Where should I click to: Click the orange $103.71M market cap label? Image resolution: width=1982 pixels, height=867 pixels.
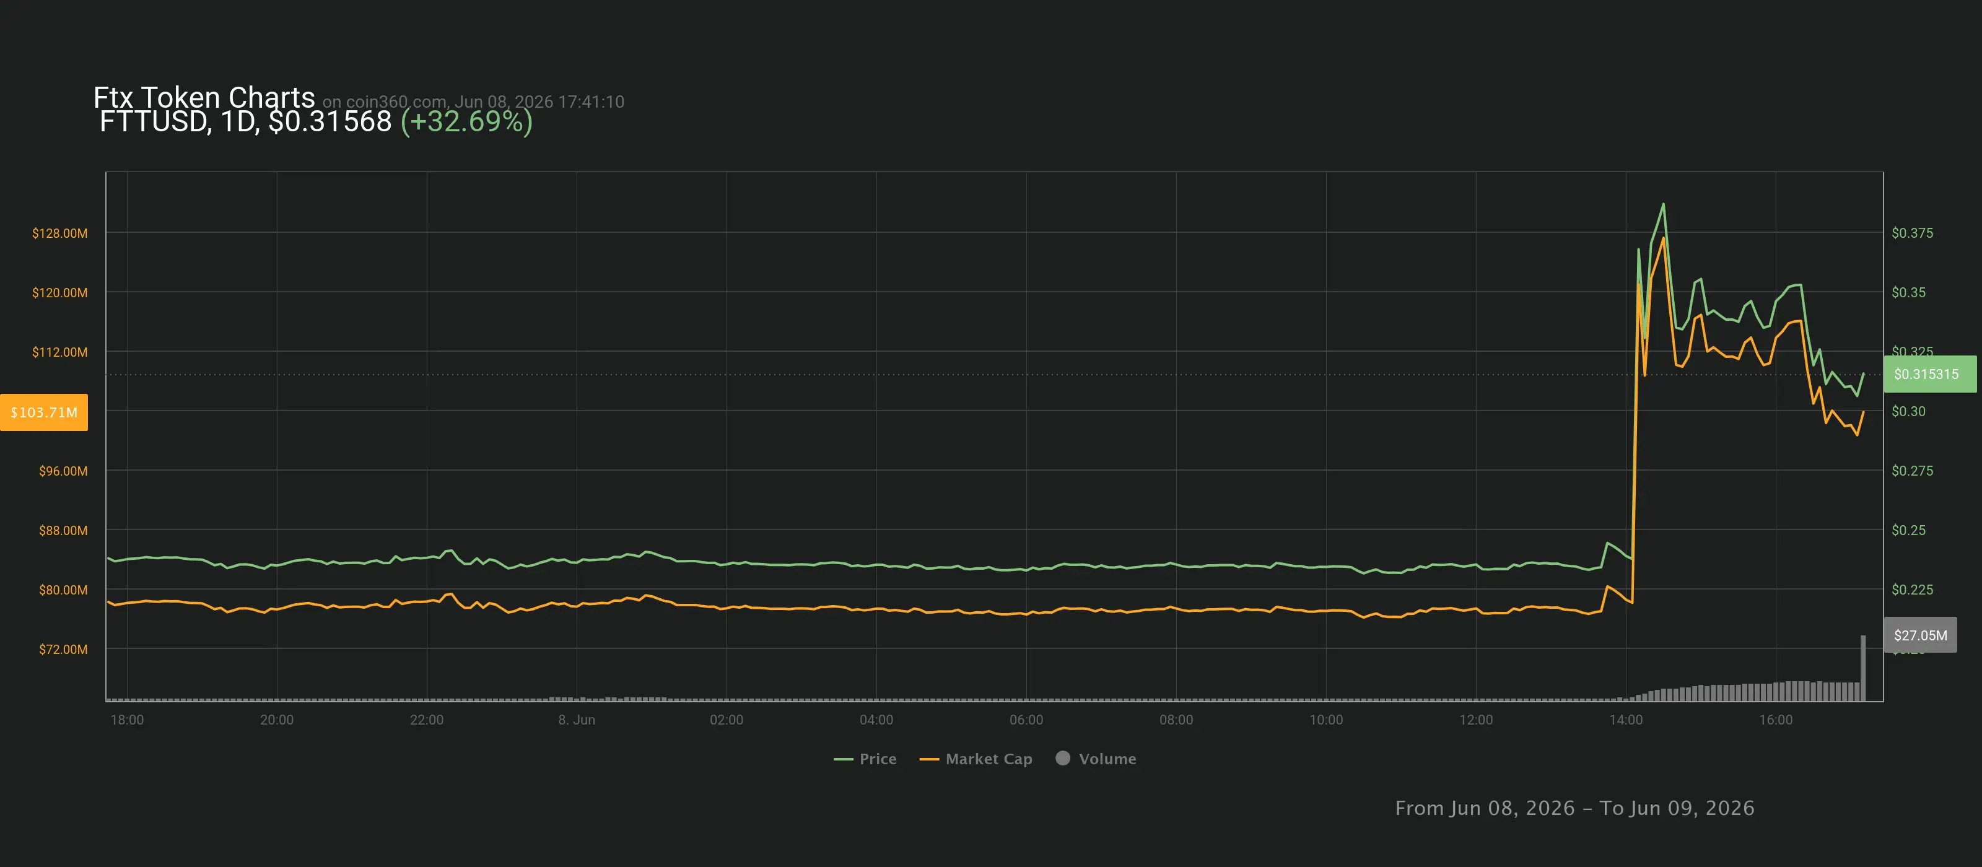coord(44,412)
